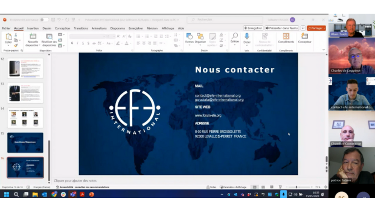Open the Insertion ribbon tab
This screenshot has height=211, width=375.
[33, 28]
